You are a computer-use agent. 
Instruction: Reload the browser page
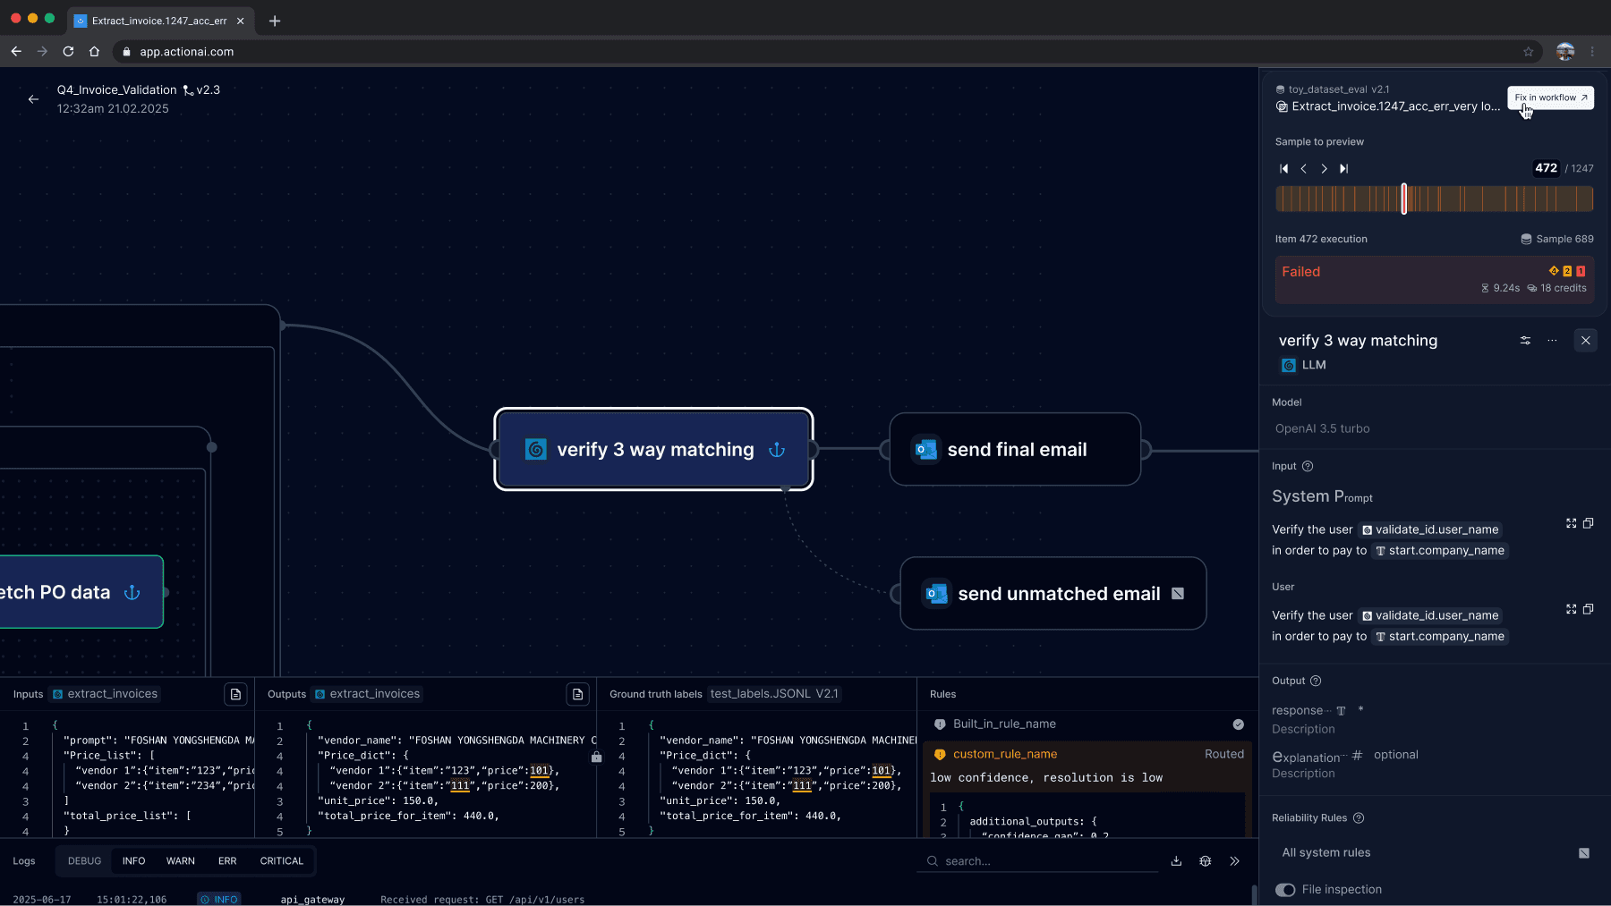click(x=68, y=52)
